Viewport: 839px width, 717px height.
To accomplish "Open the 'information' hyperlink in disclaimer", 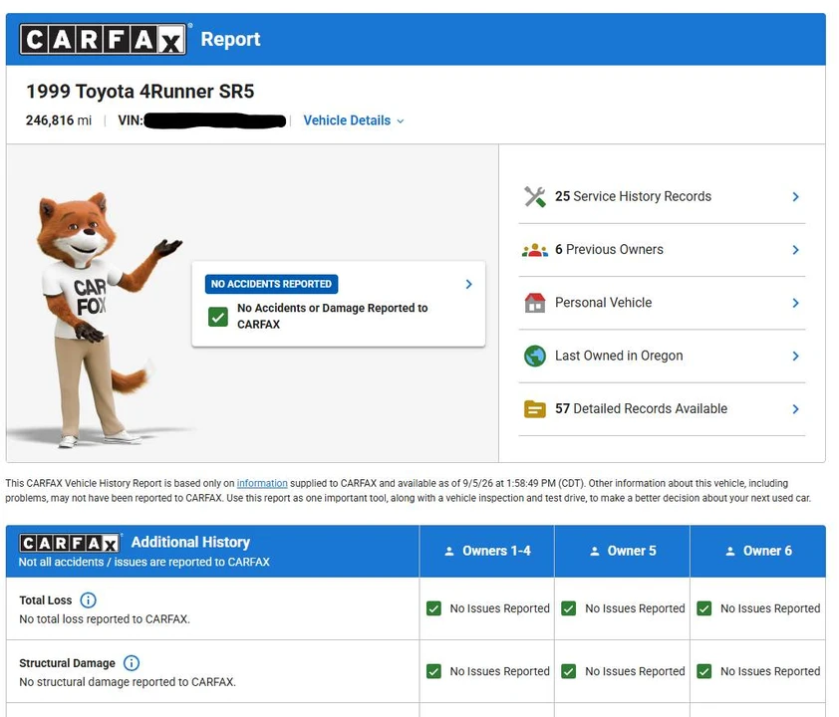I will pos(262,483).
